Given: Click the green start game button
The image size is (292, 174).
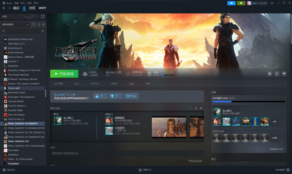Looking at the screenshot, I should click(64, 74).
